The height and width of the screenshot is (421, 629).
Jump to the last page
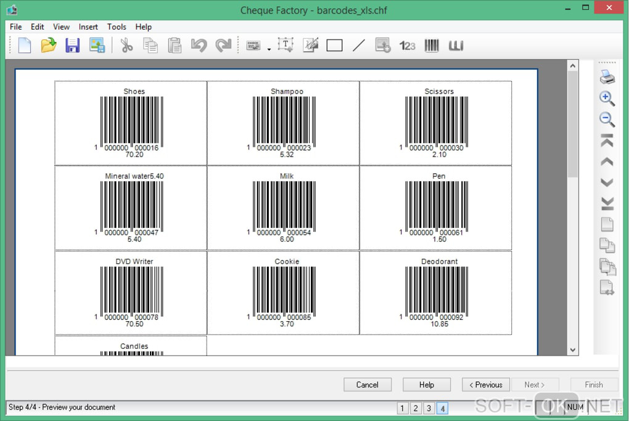pyautogui.click(x=607, y=203)
